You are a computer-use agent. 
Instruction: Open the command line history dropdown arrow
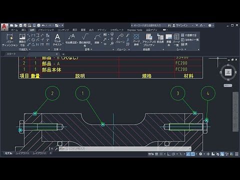click(x=190, y=148)
